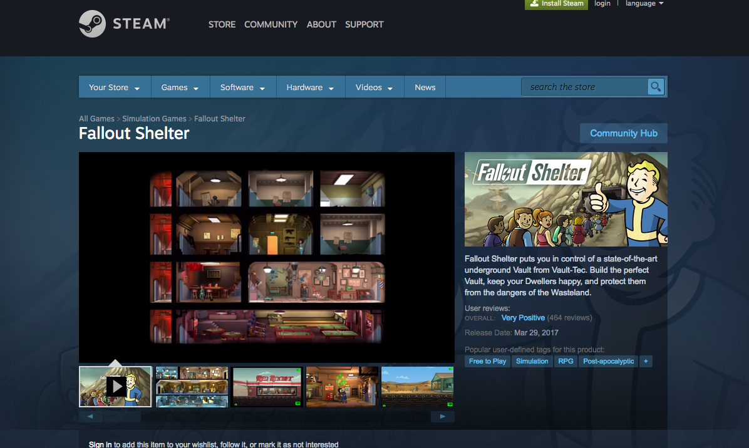Go to the News tab
The width and height of the screenshot is (749, 448).
pyautogui.click(x=425, y=88)
